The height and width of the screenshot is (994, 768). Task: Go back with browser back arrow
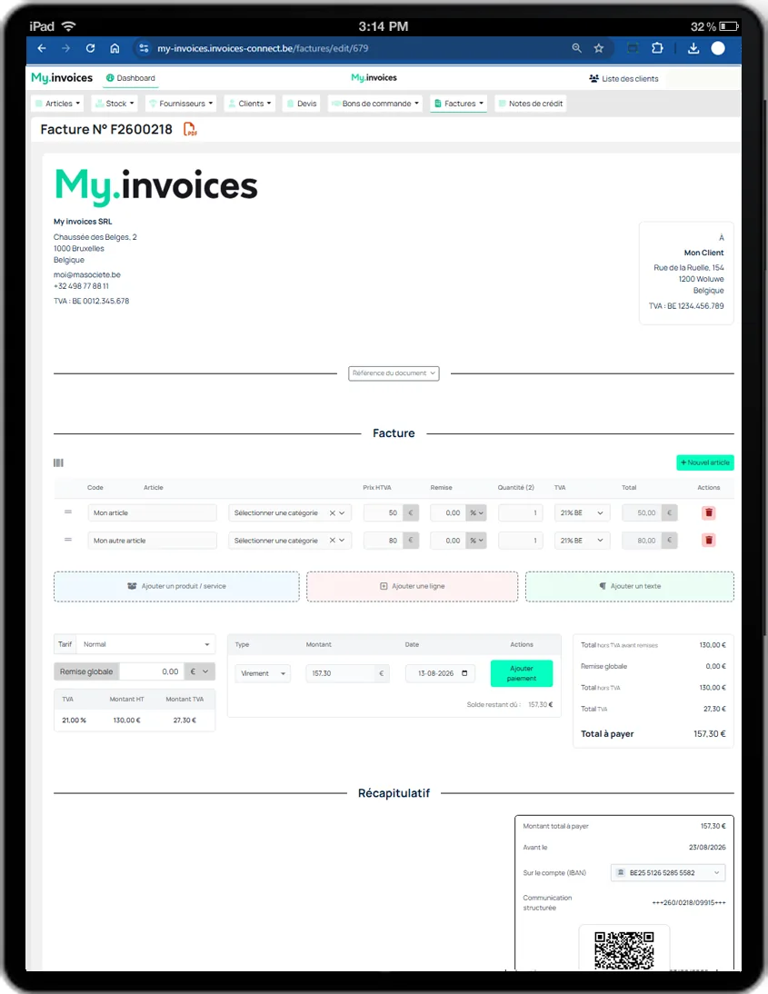(42, 48)
